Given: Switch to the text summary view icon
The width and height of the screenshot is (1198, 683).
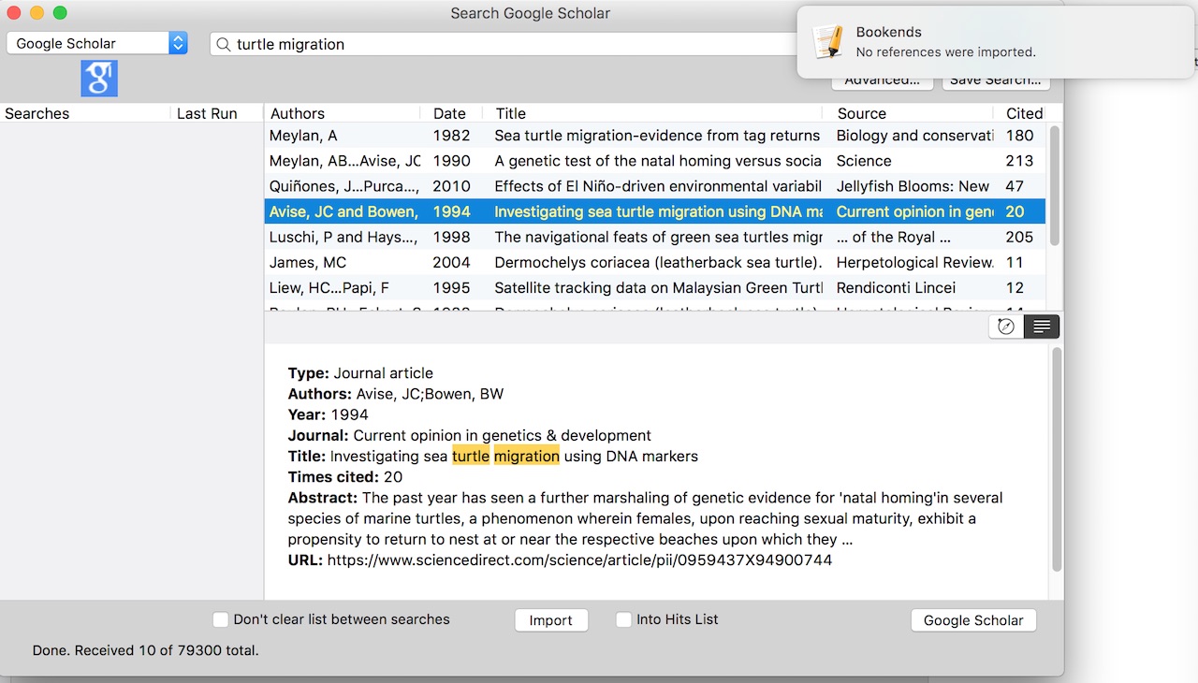Looking at the screenshot, I should [1042, 327].
